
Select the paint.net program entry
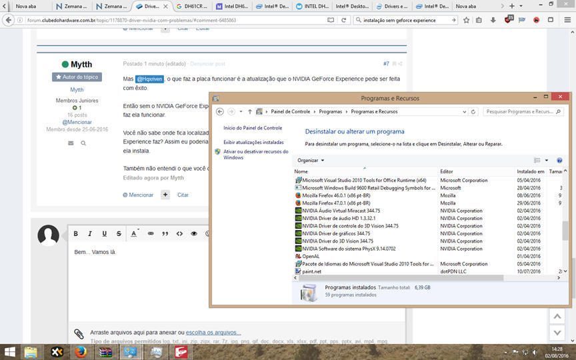point(428,271)
